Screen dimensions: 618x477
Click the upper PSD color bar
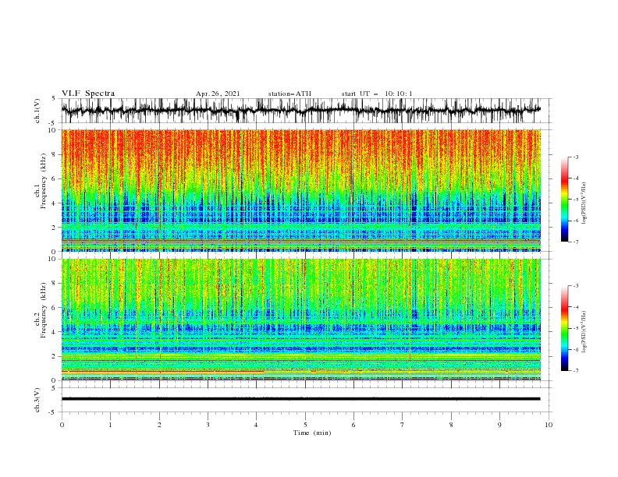click(565, 199)
